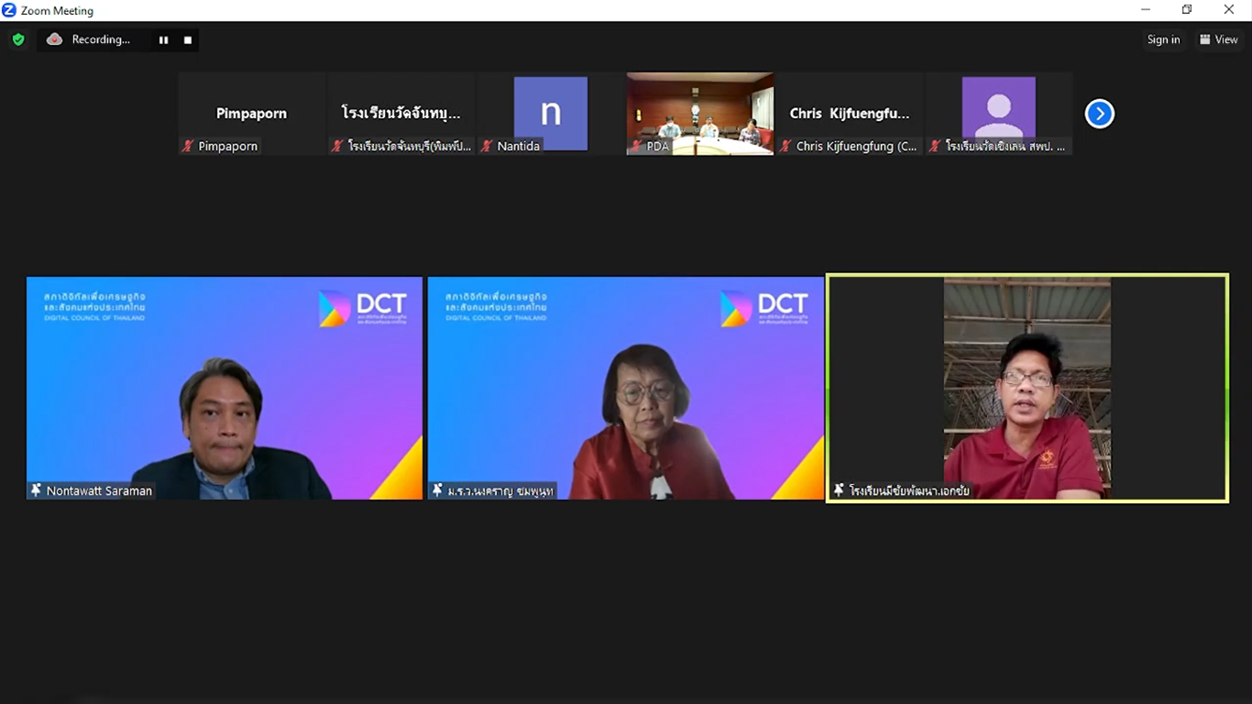Screen dimensions: 1252x704
Task: Click pin icon on the active speaker video
Action: [x=839, y=490]
